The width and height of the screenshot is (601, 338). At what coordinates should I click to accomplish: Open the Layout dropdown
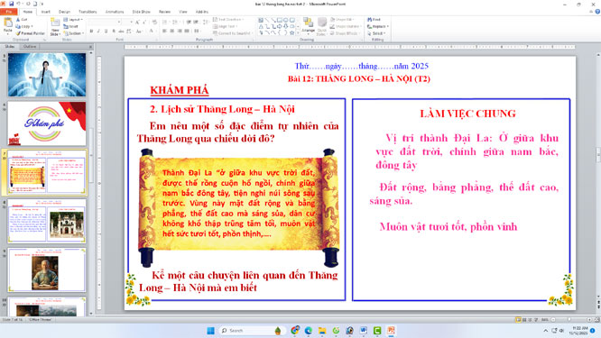click(x=73, y=20)
